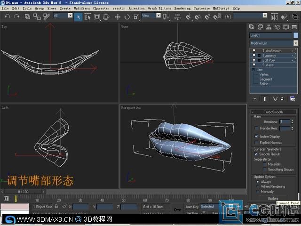The height and width of the screenshot is (226, 301).
Task: Open the Graph Editors menu
Action: (x=159, y=8)
